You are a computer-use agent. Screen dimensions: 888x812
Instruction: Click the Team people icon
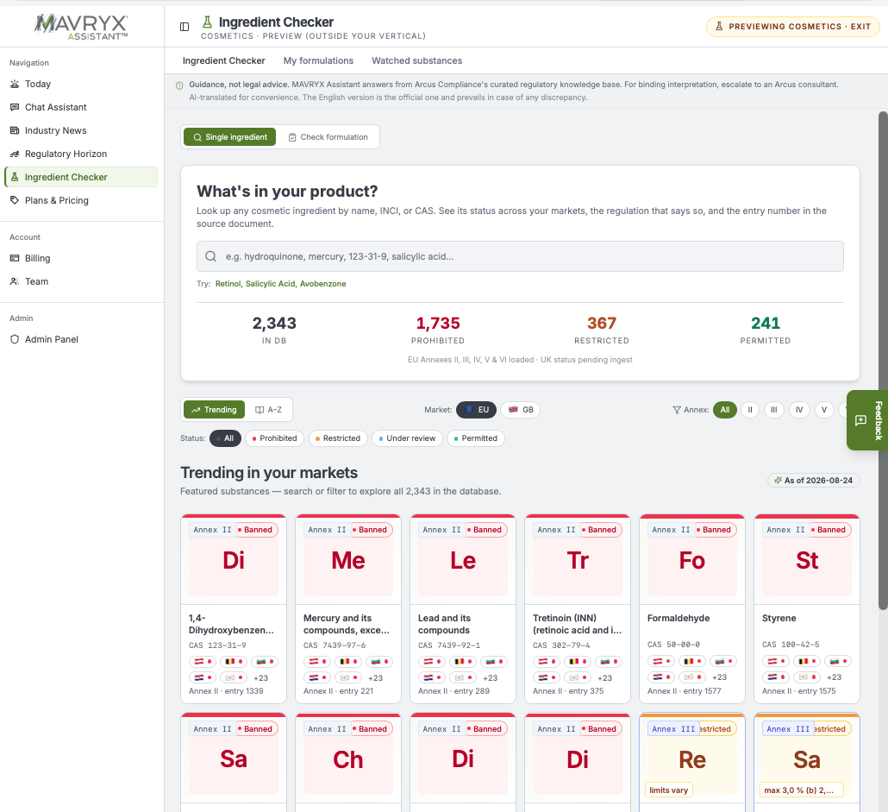pos(15,281)
